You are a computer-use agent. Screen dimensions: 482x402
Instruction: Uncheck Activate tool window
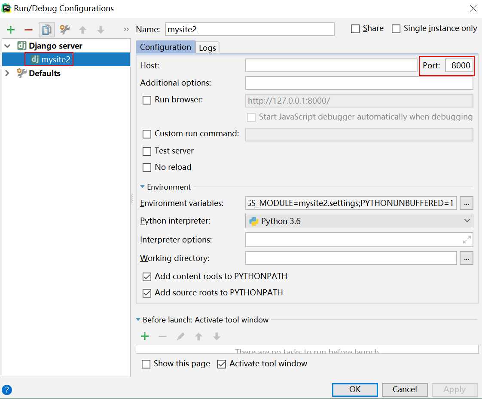click(x=222, y=364)
